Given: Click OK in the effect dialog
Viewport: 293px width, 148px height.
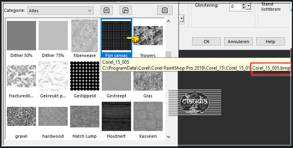Looking at the screenshot, I should [x=206, y=42].
